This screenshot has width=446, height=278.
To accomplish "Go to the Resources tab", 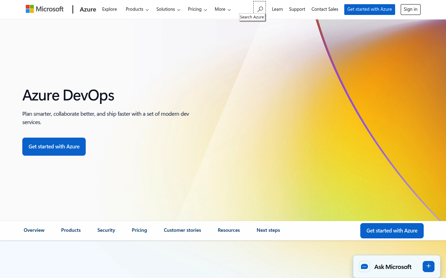I will pyautogui.click(x=229, y=230).
